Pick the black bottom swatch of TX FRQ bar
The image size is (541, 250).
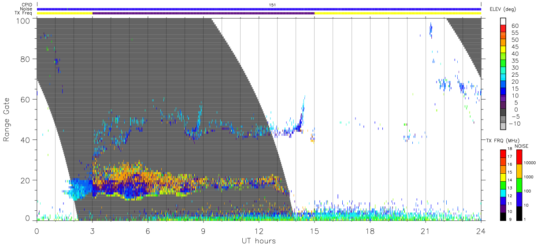(503, 216)
